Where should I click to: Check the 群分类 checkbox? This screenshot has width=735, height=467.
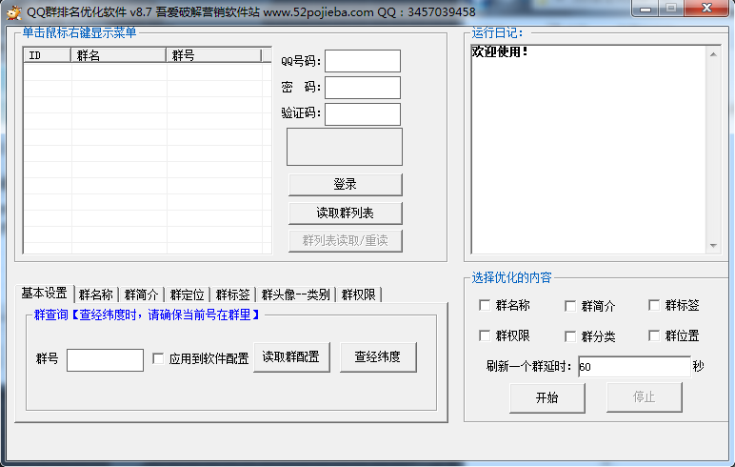(x=570, y=337)
